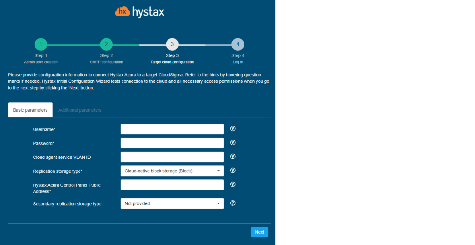Click help icon for Secondary replication storage type
This screenshot has width=475, height=245.
233,203
